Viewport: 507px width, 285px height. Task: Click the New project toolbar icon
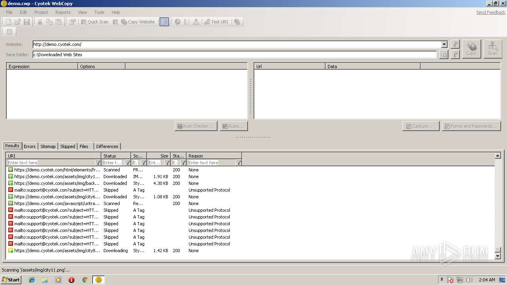pos(8,22)
